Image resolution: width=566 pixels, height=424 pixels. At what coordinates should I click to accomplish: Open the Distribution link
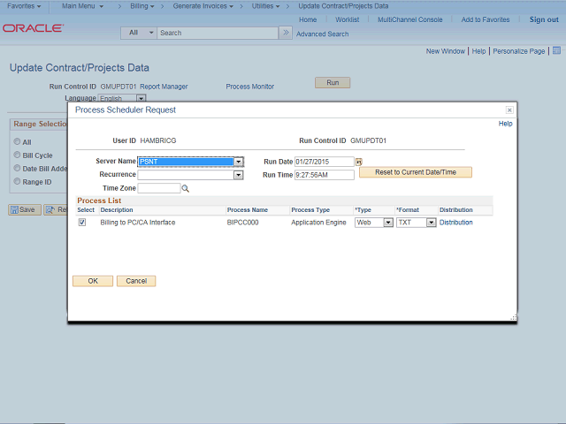455,223
